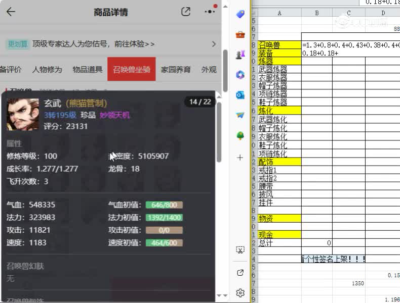Click the scroll-up arrow at page top
This screenshot has width=400, height=303.
(225, 7)
